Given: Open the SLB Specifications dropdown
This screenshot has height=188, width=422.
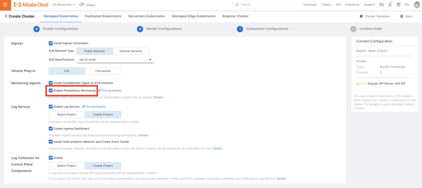Looking at the screenshot, I should pyautogui.click(x=115, y=60).
